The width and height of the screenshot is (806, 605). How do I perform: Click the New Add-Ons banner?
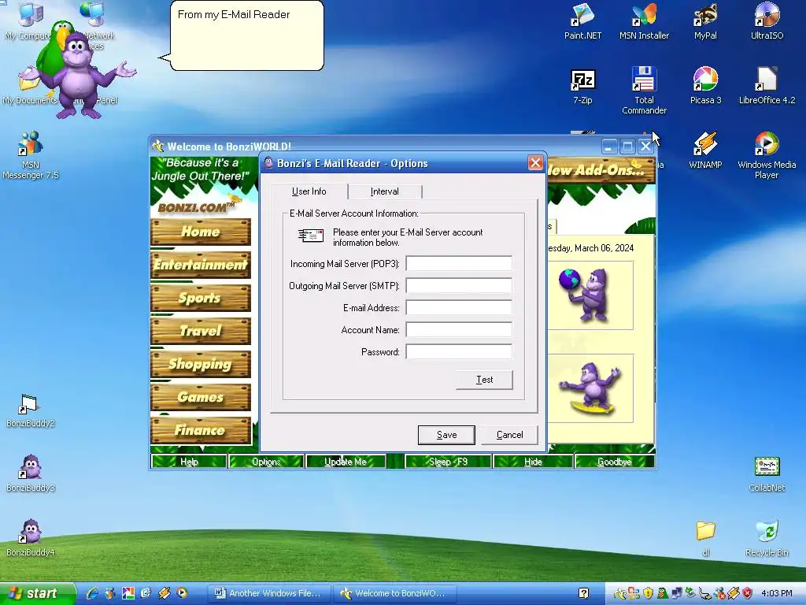click(x=601, y=170)
